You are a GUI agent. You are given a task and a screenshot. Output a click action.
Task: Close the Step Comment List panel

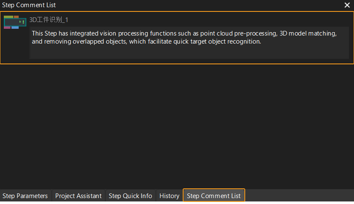(x=347, y=5)
